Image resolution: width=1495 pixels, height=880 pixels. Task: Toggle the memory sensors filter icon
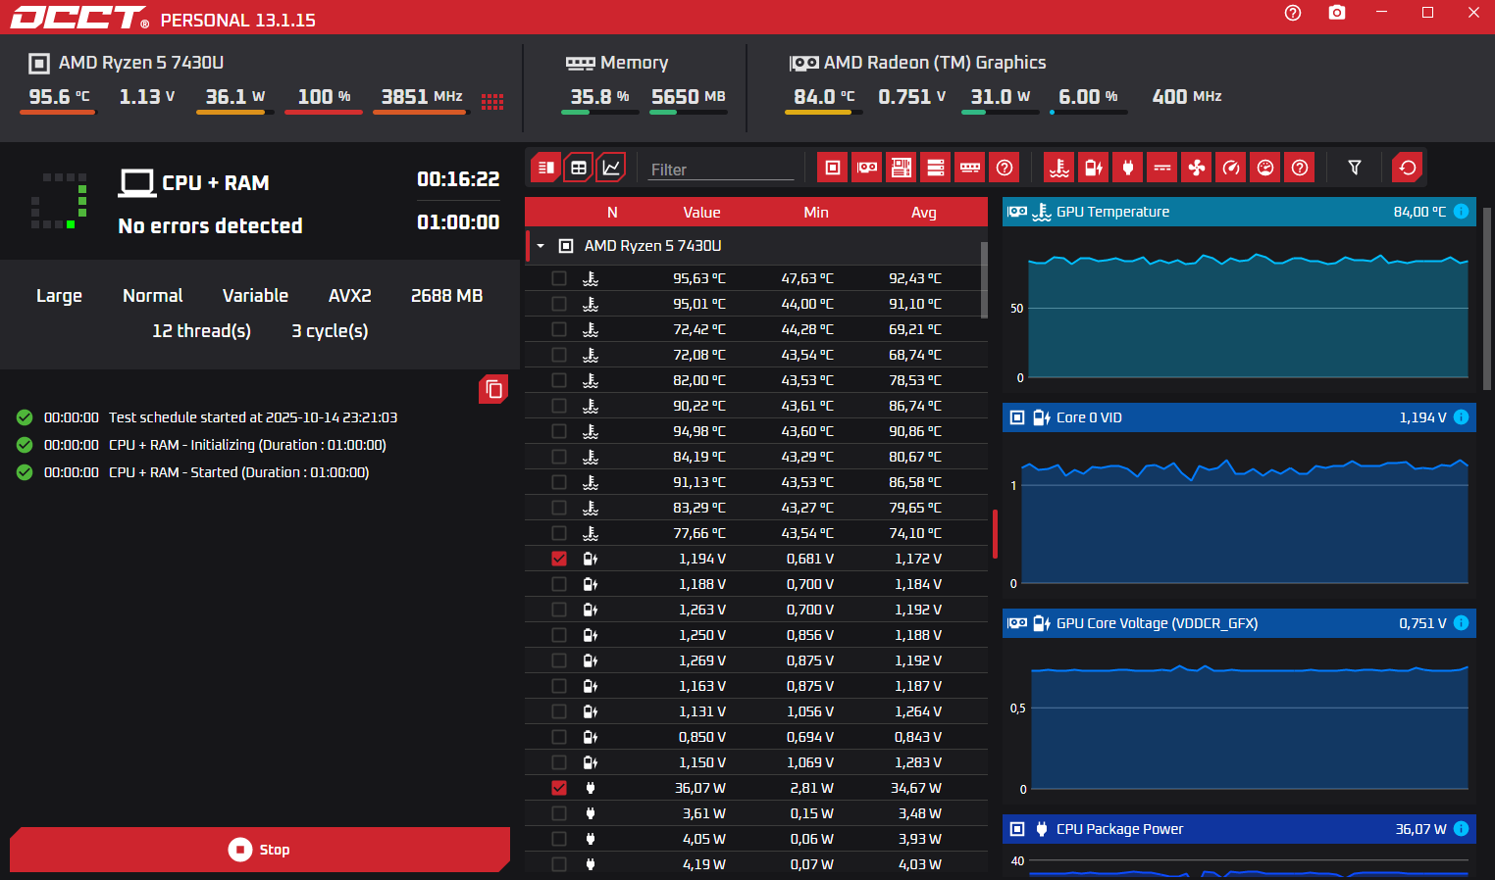pyautogui.click(x=970, y=168)
